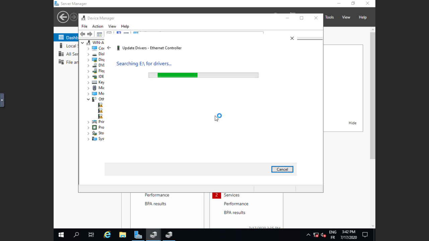Expand the Disk drives category
The image size is (429, 241).
click(88, 54)
